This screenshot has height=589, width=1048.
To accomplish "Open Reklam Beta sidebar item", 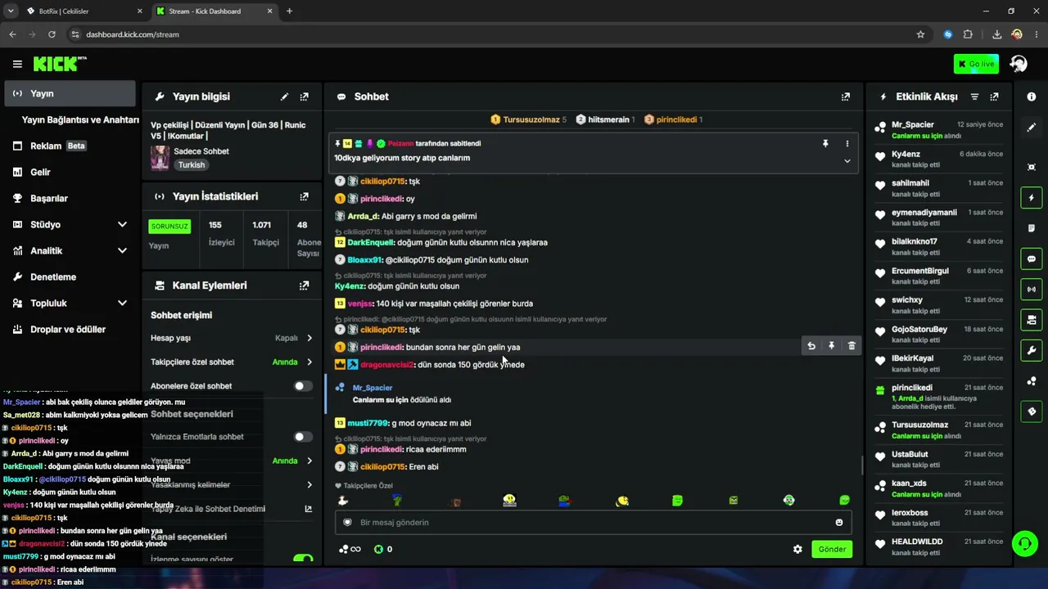I will coord(70,146).
